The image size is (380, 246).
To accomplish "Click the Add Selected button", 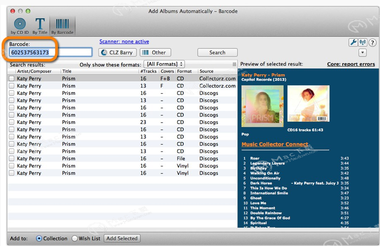I will [122, 239].
